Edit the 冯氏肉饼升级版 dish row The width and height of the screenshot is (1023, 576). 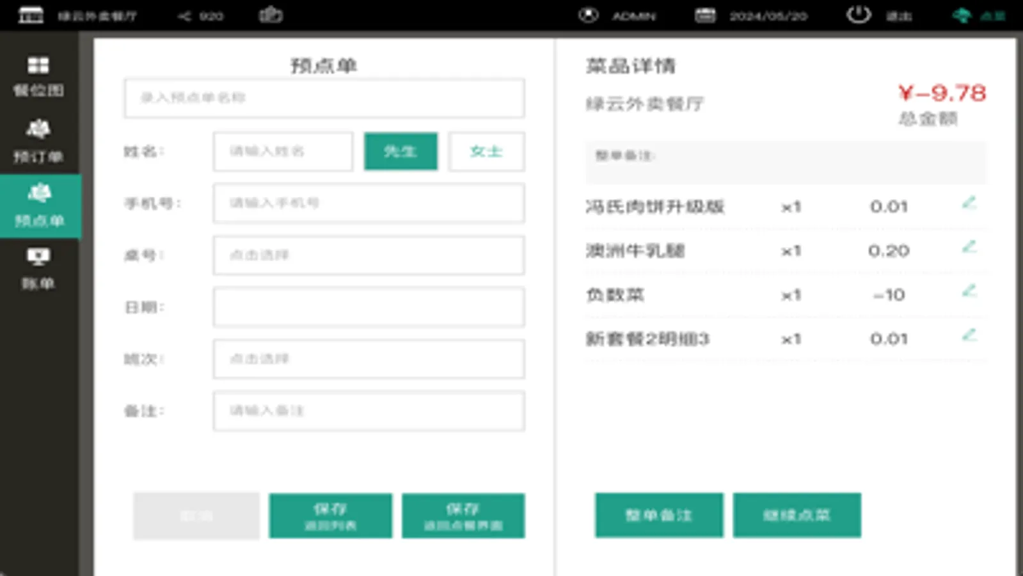click(x=969, y=204)
